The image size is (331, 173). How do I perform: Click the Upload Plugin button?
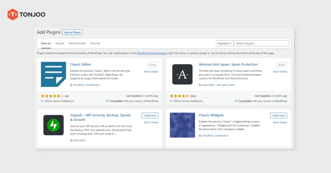click(72, 32)
